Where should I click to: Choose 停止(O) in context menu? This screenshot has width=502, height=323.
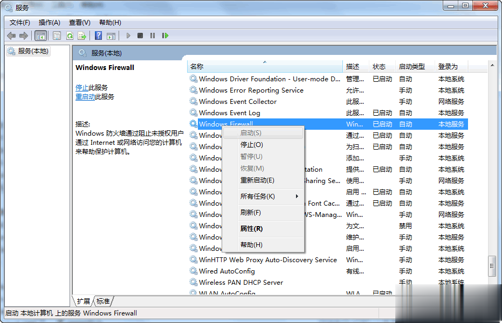(263, 145)
